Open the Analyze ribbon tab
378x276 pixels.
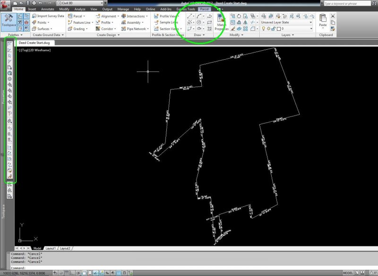click(80, 9)
